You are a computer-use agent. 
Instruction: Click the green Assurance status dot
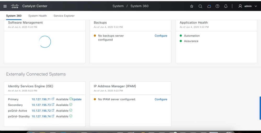click(x=181, y=41)
